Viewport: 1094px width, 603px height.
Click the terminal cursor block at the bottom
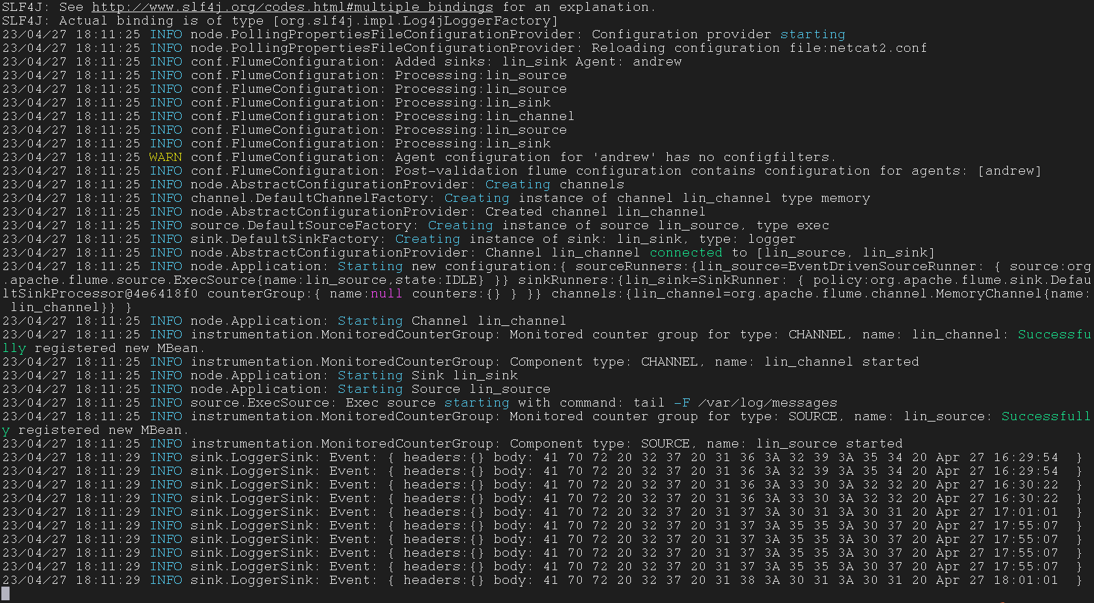click(5, 594)
